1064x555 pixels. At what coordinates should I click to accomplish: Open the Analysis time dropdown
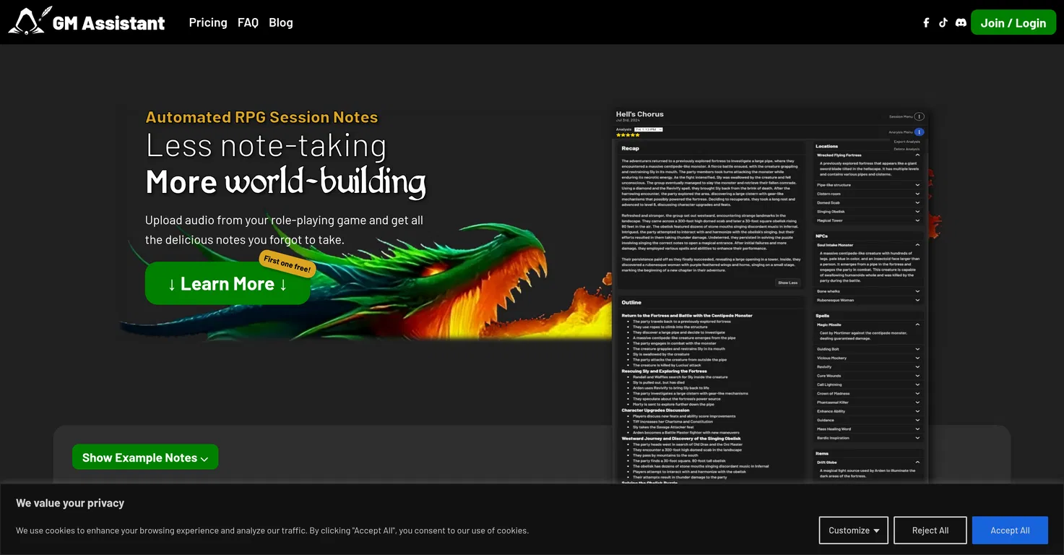649,129
